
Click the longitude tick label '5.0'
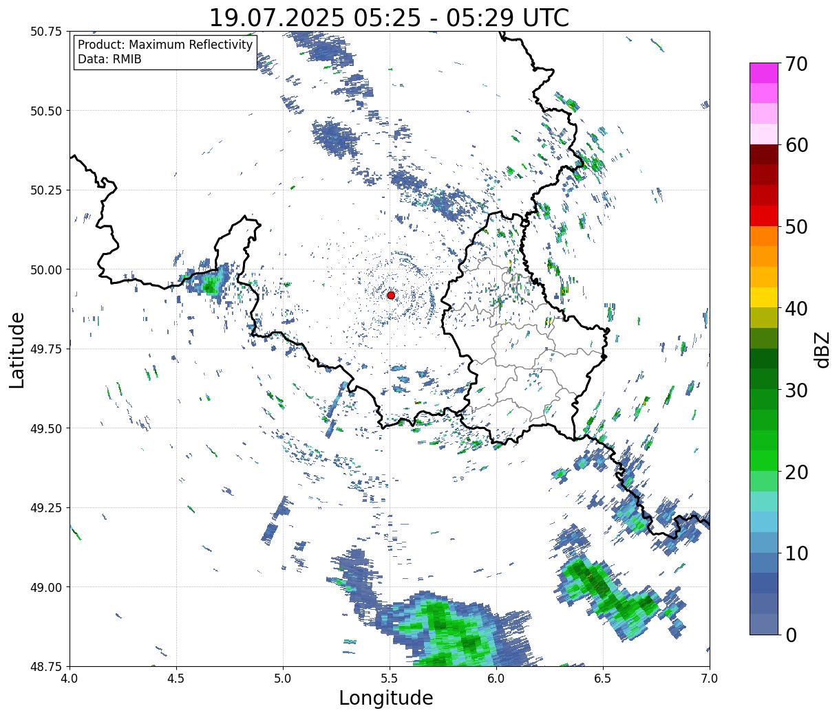(283, 679)
